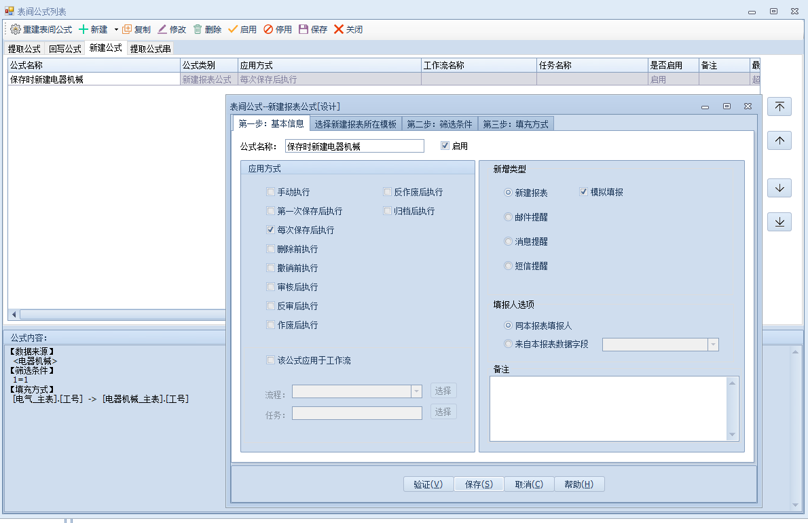This screenshot has height=523, width=808.
Task: Open the 流程 dropdown list
Action: click(x=416, y=391)
